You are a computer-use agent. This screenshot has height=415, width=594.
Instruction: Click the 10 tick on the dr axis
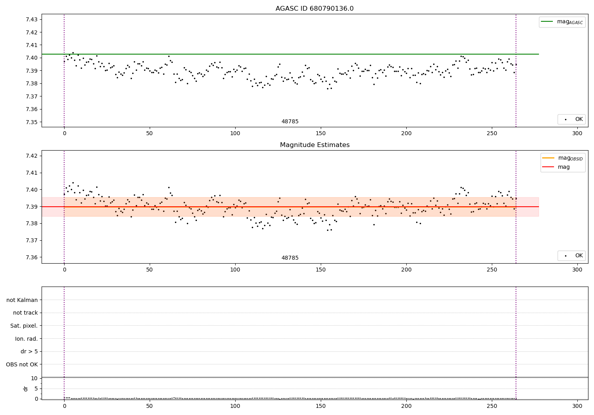[x=34, y=378]
